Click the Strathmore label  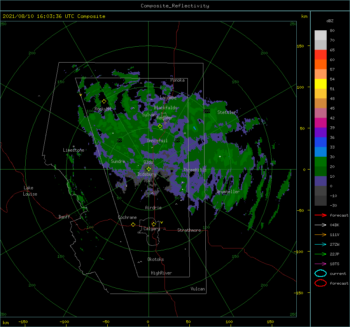[x=189, y=230]
